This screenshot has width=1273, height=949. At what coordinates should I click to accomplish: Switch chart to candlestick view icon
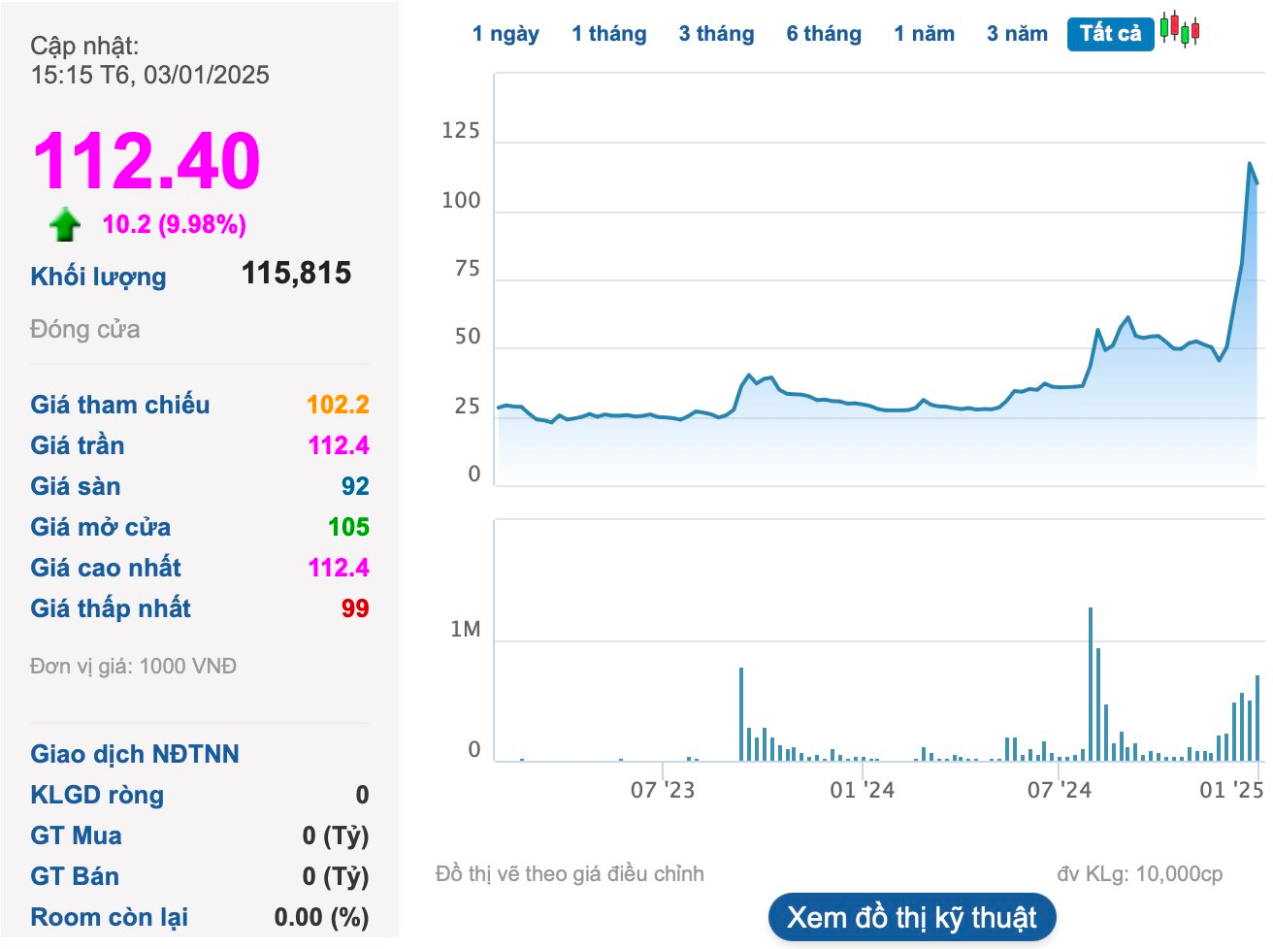click(1180, 29)
